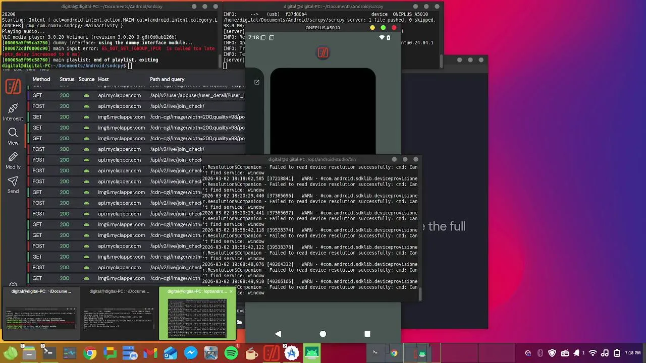Viewport: 646px width, 363px height.
Task: Open the View page in HTTP Toolkit sidebar
Action: 13,137
